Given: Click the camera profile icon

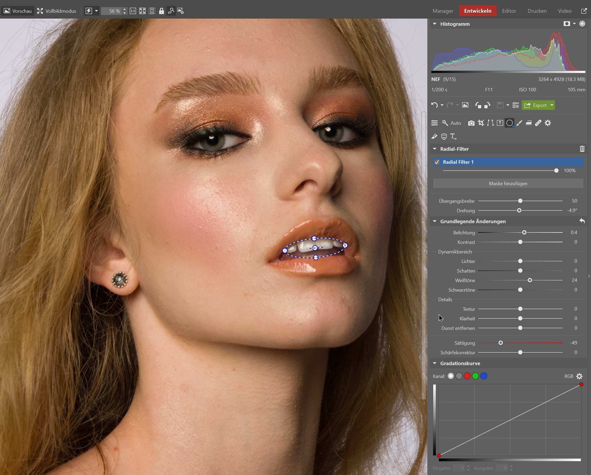Looking at the screenshot, I should pos(471,123).
